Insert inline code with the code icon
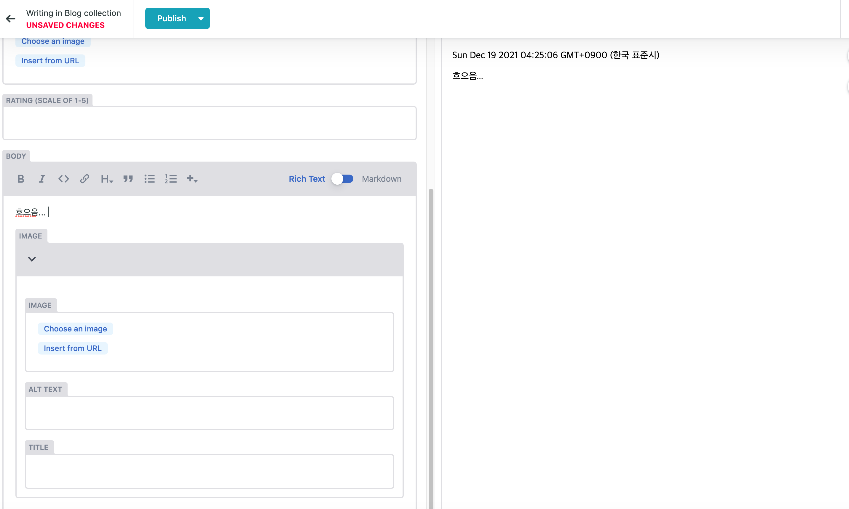 [x=63, y=179]
